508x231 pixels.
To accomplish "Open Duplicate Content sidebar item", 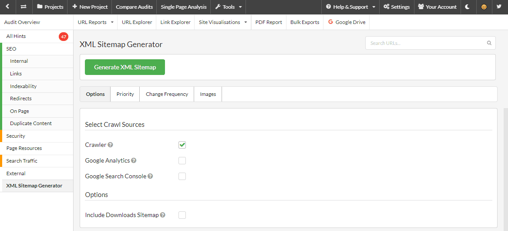I will coord(37,124).
